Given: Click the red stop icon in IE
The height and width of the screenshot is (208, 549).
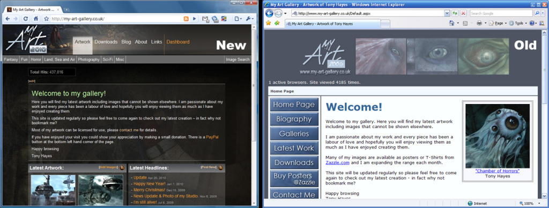Looking at the screenshot, I should coord(463,13).
